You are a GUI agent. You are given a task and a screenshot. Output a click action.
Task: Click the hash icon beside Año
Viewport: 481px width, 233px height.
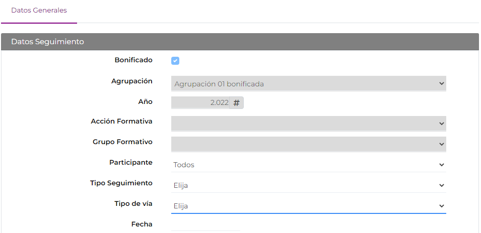coord(236,103)
